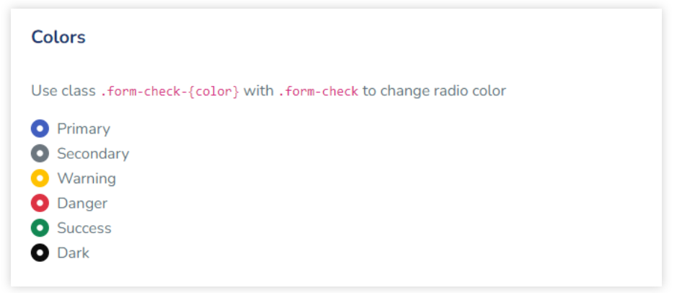Select the yellow Warning radio button
Viewport: 677px width, 293px height.
(x=40, y=178)
